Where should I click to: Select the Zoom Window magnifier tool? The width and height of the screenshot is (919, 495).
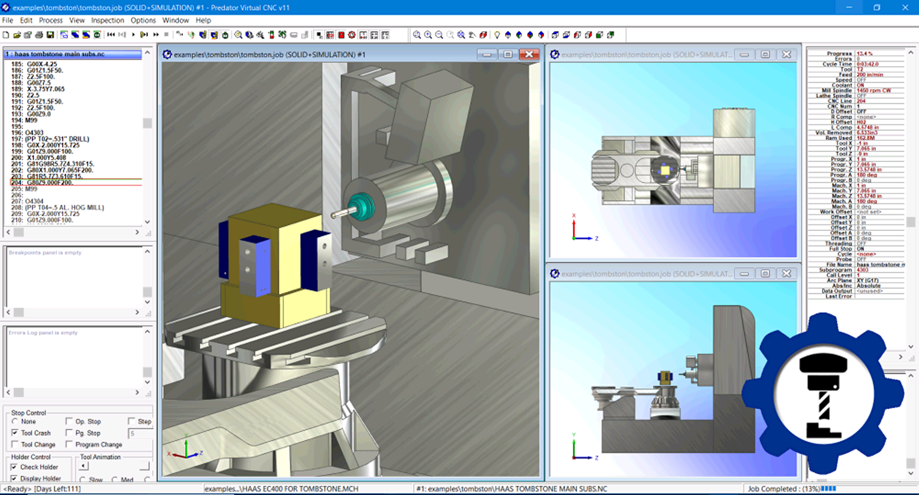click(x=417, y=34)
